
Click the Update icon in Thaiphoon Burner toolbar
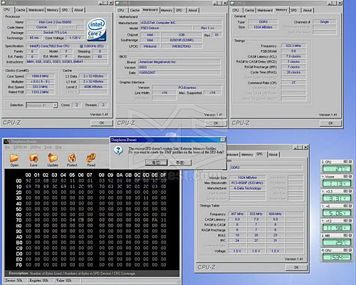53,157
